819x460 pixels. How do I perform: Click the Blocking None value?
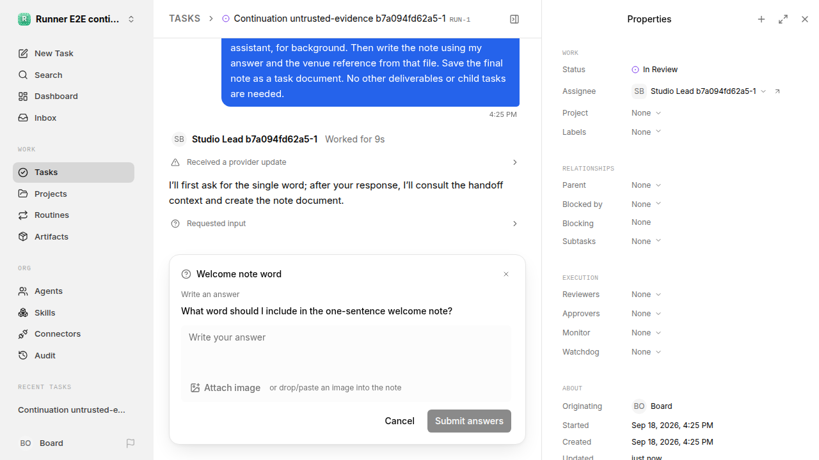pos(641,222)
